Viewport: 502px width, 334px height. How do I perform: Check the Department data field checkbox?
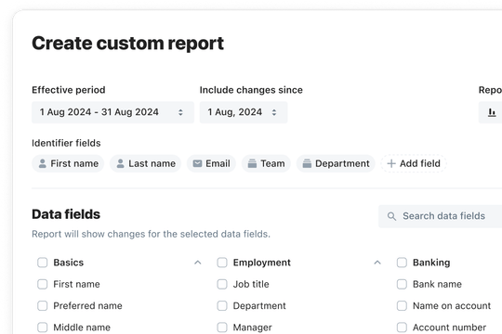tap(222, 306)
